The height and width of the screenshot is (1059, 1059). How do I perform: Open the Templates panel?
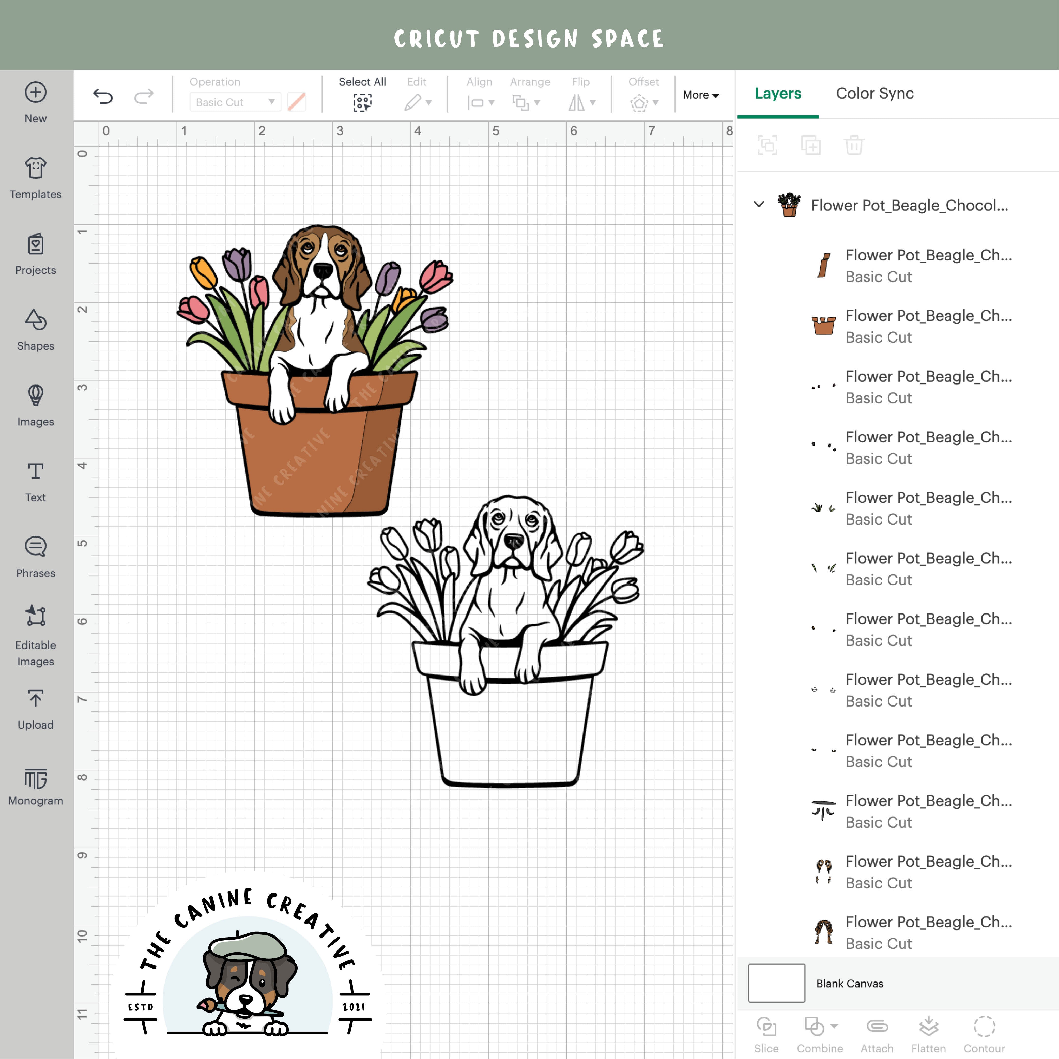(x=35, y=177)
